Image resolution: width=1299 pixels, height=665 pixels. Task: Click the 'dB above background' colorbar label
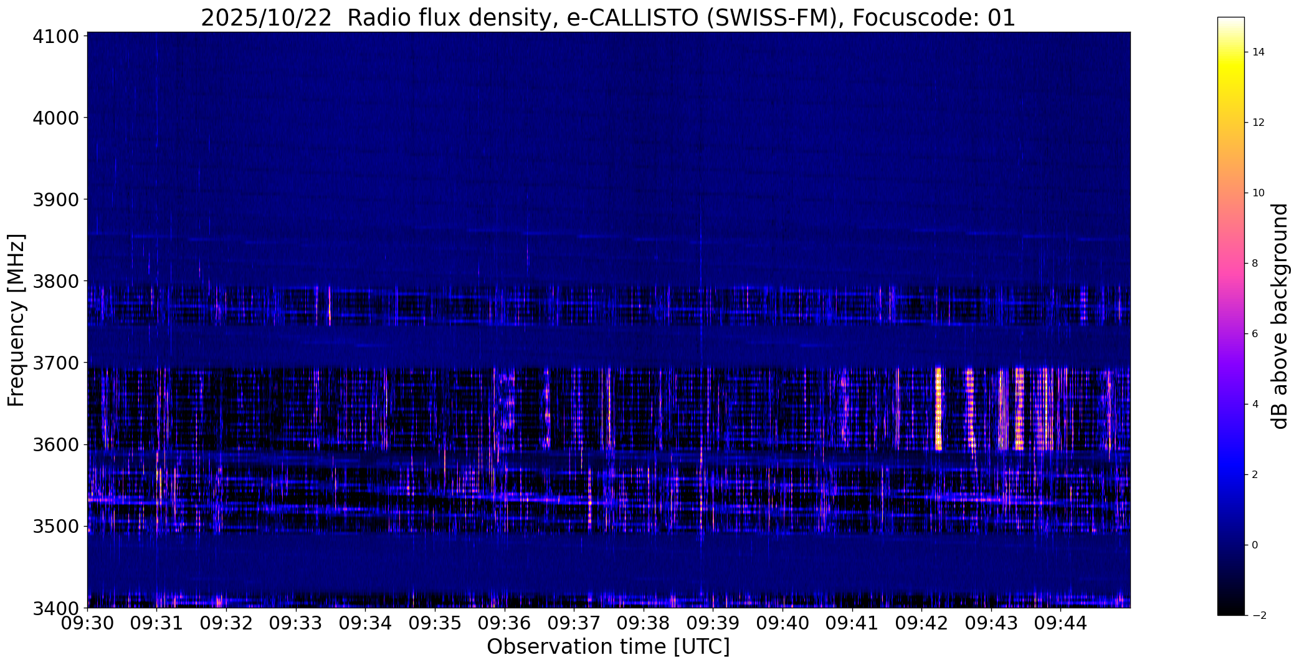[1280, 316]
